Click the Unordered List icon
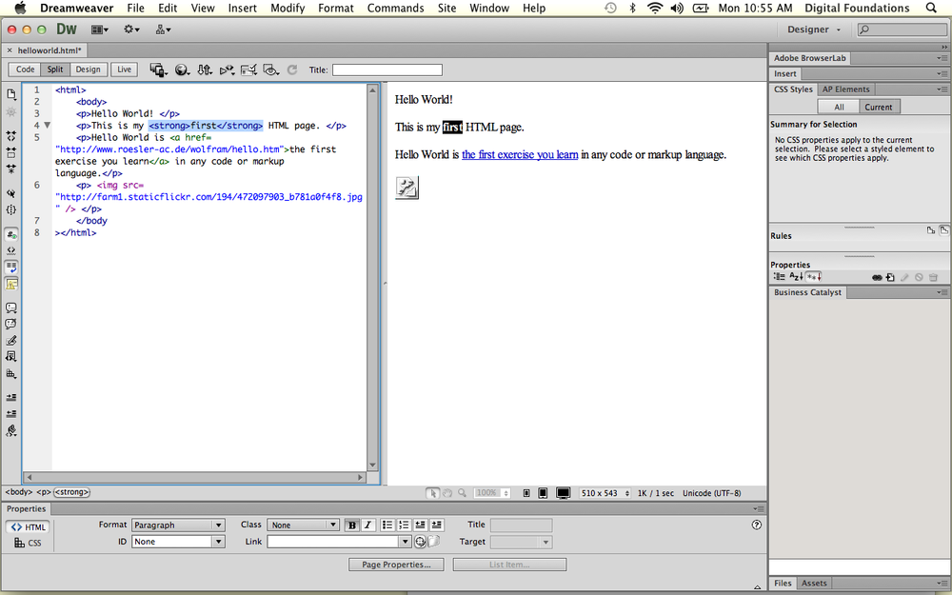The height and width of the screenshot is (595, 952). coord(386,525)
